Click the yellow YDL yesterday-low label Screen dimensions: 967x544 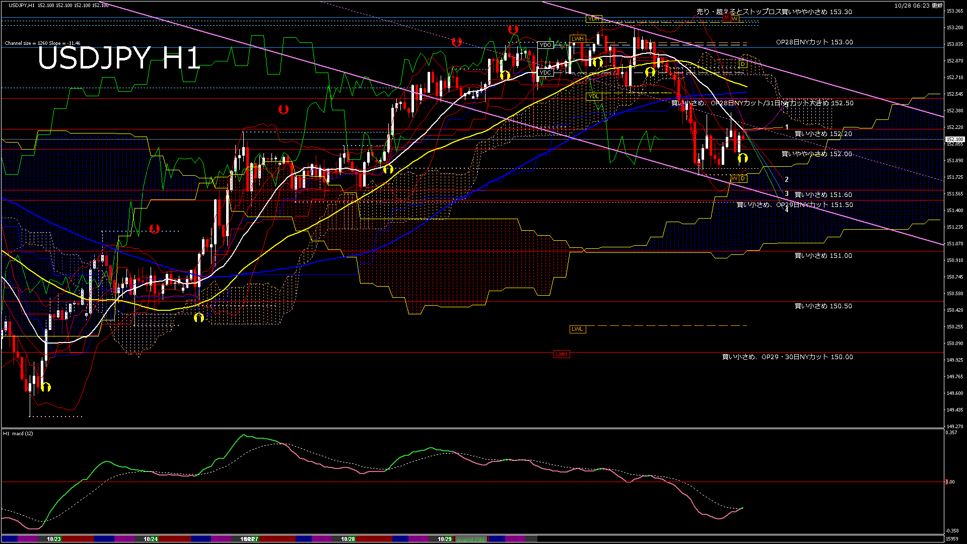click(x=594, y=95)
